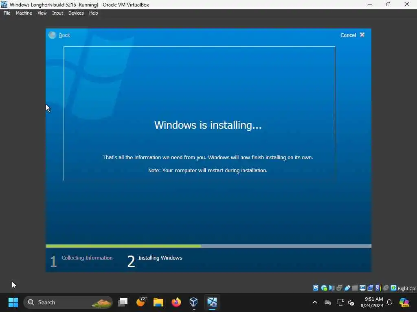Click the green installation progress bar
This screenshot has height=312, width=417.
(x=123, y=246)
